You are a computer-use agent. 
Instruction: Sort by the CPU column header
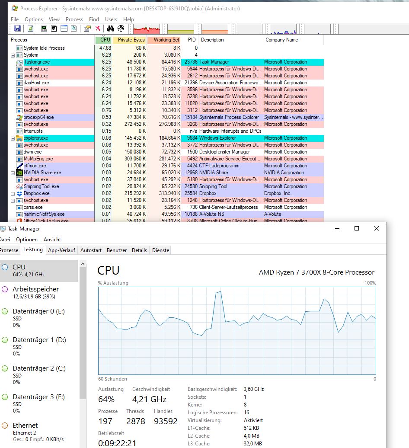[x=103, y=40]
